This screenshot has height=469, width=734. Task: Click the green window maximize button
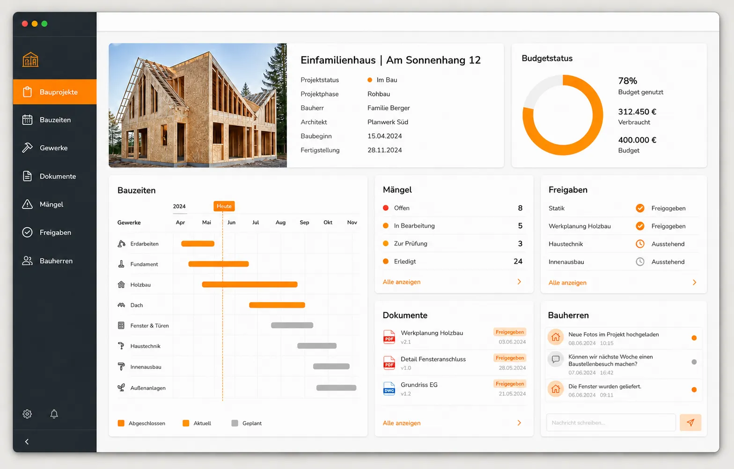pos(44,24)
